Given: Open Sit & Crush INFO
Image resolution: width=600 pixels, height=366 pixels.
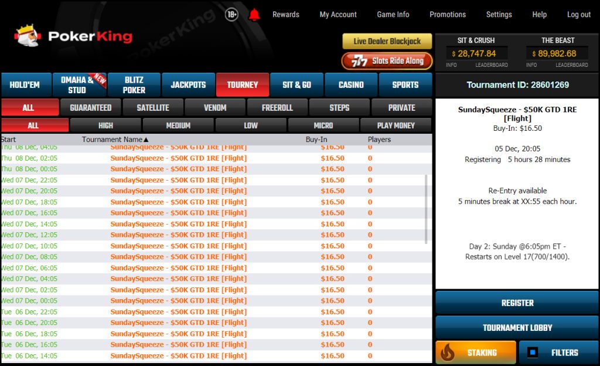Looking at the screenshot, I should tap(452, 65).
